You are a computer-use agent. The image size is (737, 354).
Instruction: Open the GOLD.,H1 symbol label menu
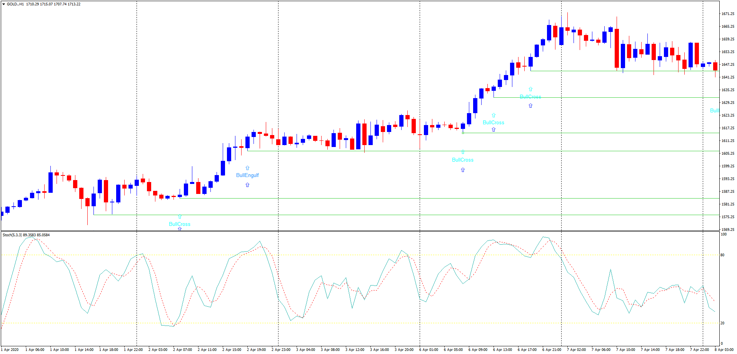tap(15, 4)
